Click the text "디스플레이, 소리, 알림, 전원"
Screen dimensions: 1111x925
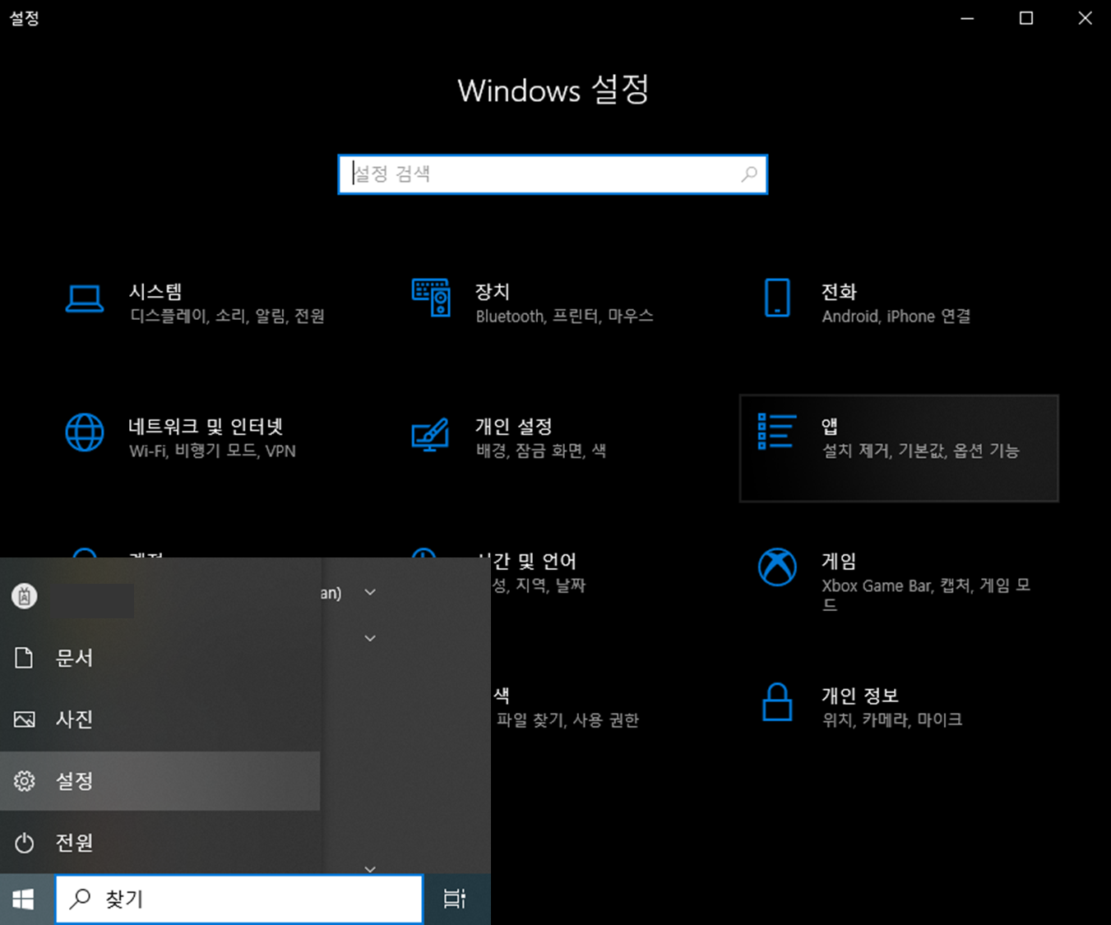point(227,317)
